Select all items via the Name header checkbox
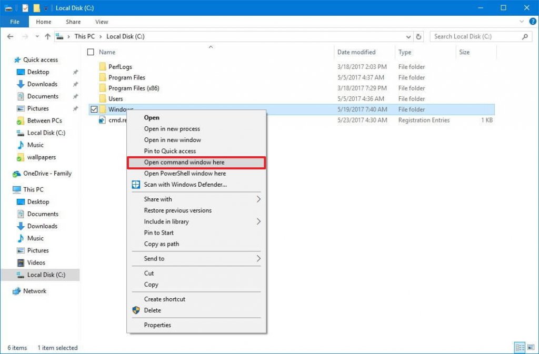 point(90,52)
